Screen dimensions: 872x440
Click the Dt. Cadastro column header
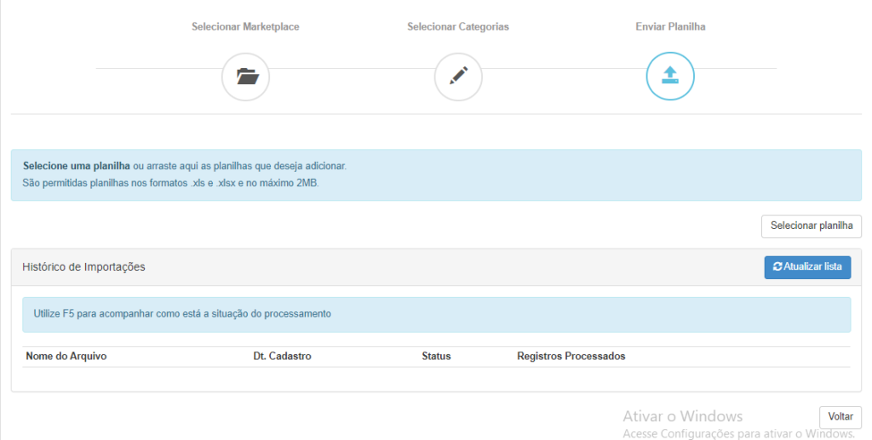pos(282,356)
